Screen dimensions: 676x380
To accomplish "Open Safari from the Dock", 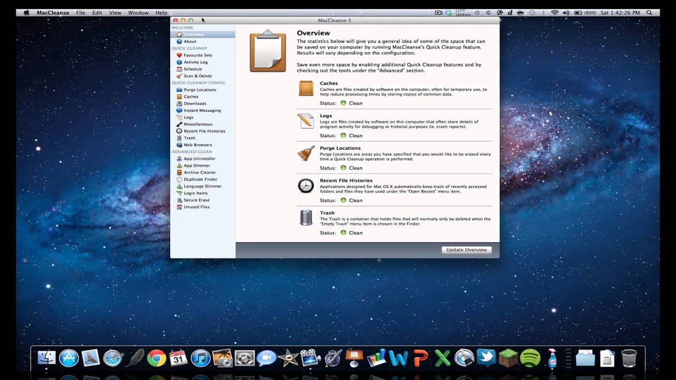I will point(112,358).
